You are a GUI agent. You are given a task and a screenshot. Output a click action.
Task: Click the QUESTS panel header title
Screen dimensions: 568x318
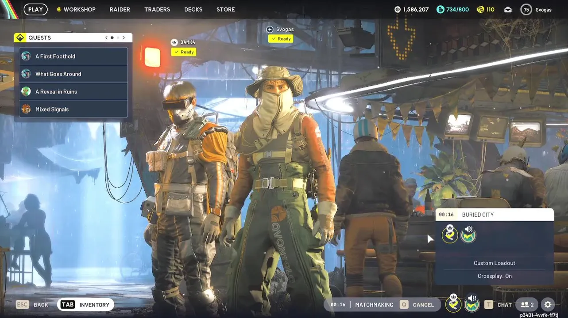(40, 38)
